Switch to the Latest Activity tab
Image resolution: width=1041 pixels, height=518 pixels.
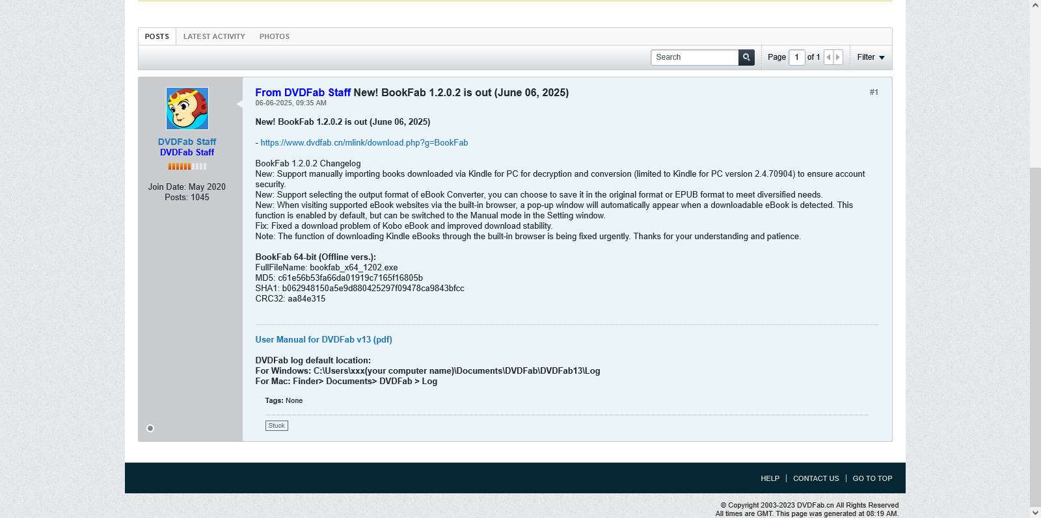click(x=214, y=36)
